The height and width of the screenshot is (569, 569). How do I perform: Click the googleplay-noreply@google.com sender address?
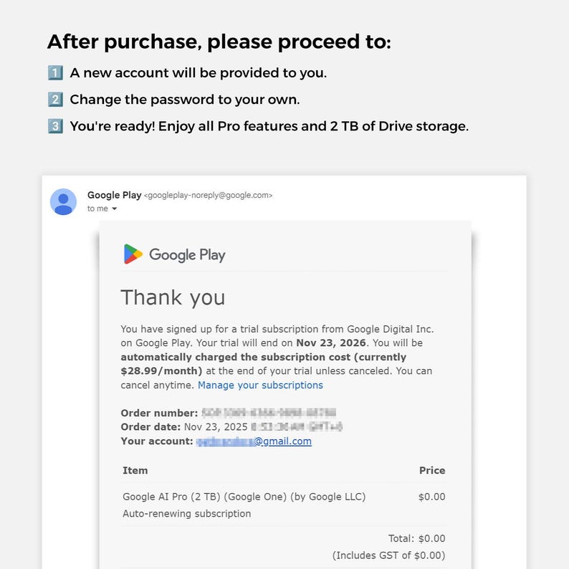coord(209,195)
